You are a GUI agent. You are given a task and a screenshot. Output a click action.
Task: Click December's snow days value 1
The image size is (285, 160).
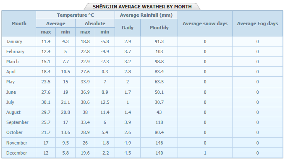click(x=205, y=153)
